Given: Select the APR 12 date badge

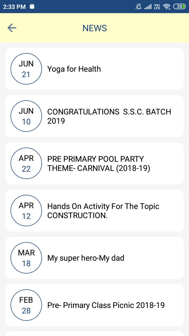Looking at the screenshot, I should click(x=26, y=211).
